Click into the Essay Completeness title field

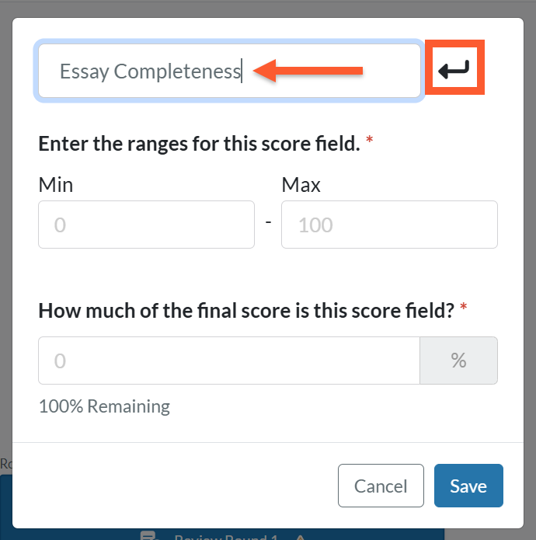point(229,71)
